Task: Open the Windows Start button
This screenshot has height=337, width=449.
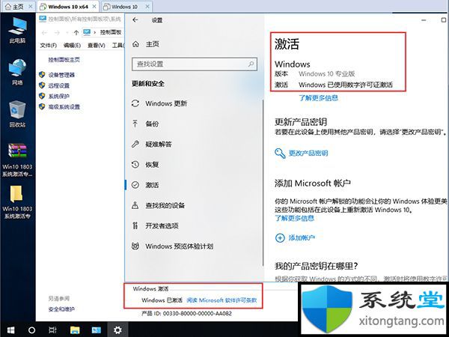Action: pyautogui.click(x=10, y=330)
